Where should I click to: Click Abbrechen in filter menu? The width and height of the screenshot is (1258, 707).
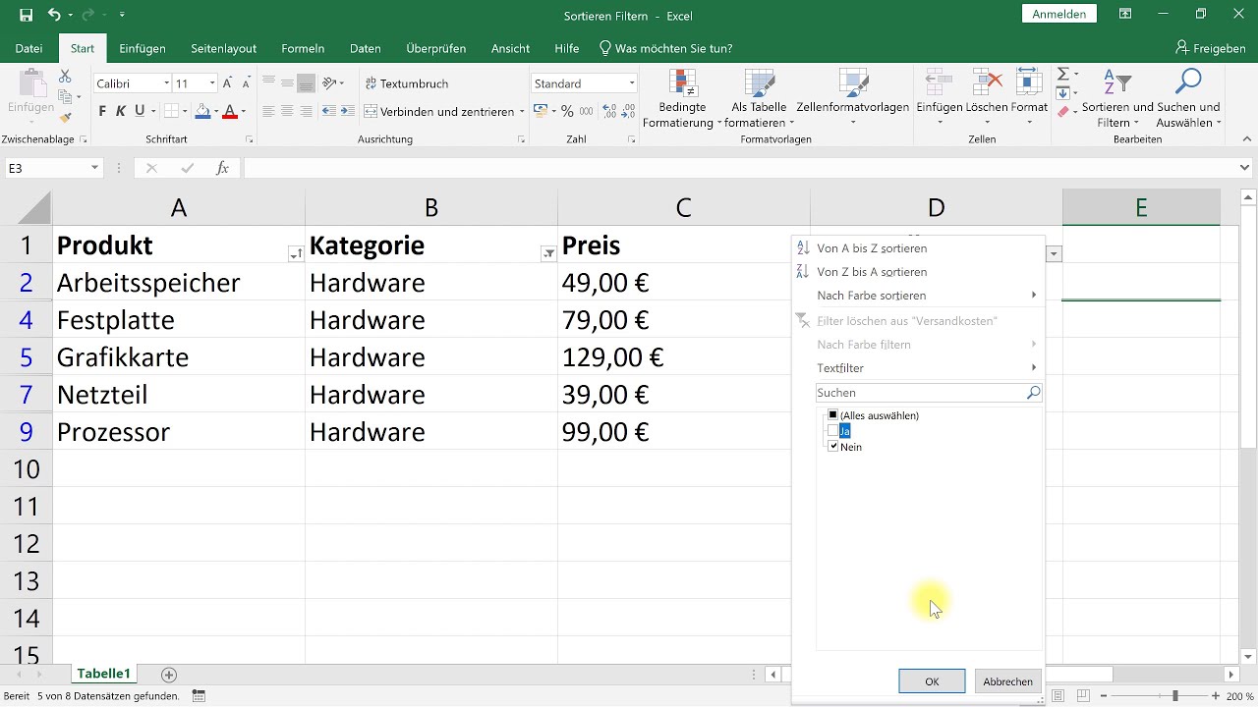click(1007, 681)
